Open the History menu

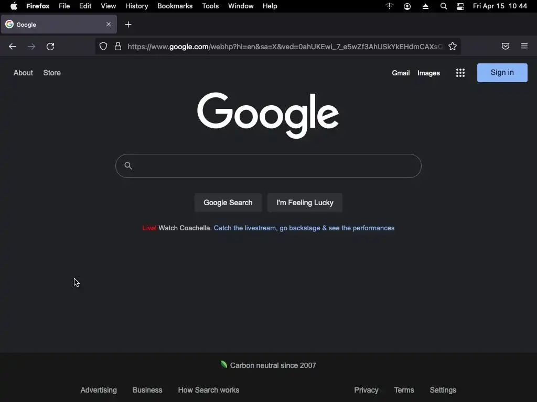pyautogui.click(x=137, y=6)
